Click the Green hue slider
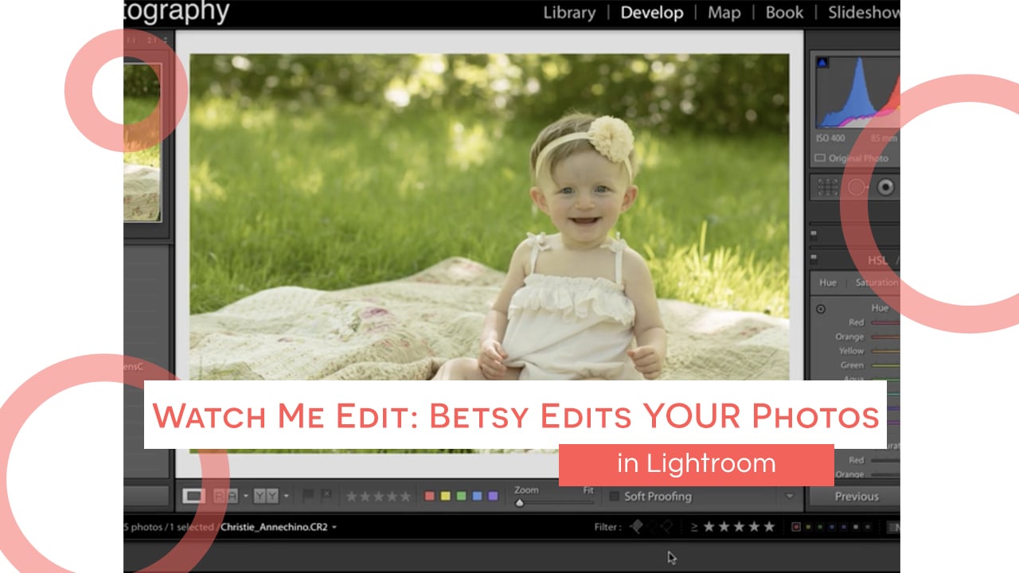This screenshot has height=573, width=1019. 884,365
